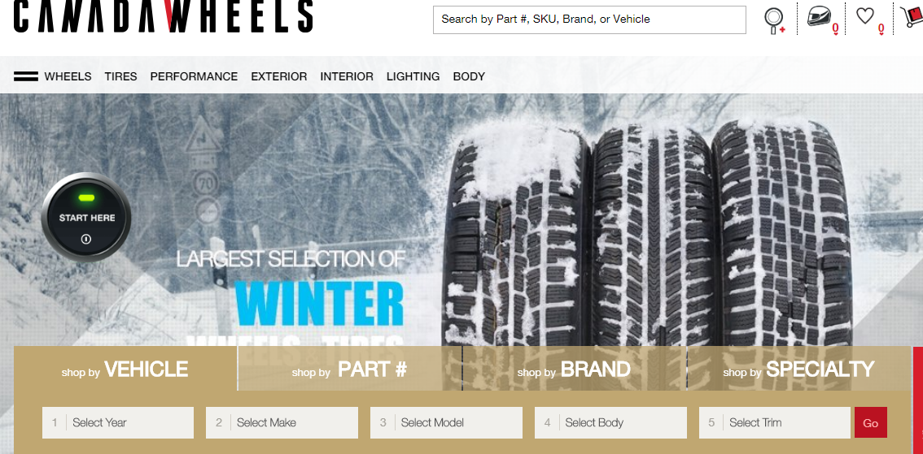
Task: Open the WHEELS menu item
Action: (x=68, y=76)
